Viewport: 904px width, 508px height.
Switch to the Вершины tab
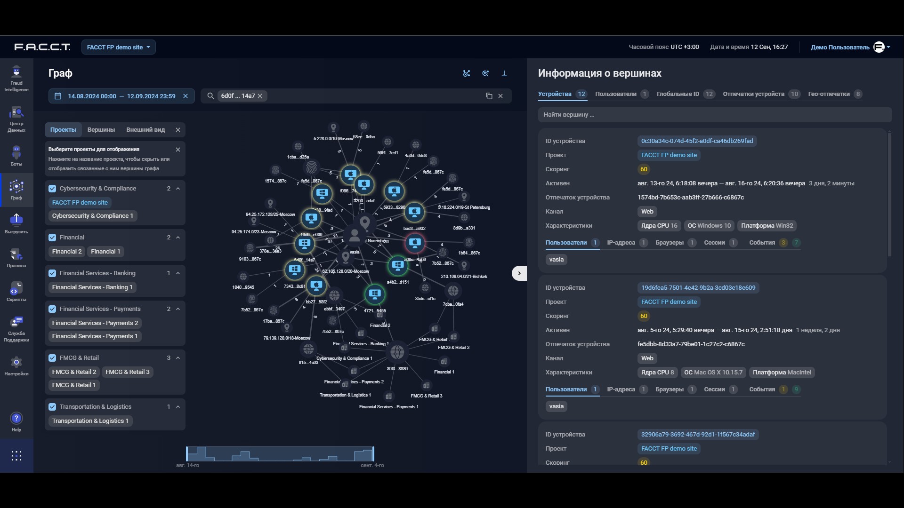(x=101, y=130)
